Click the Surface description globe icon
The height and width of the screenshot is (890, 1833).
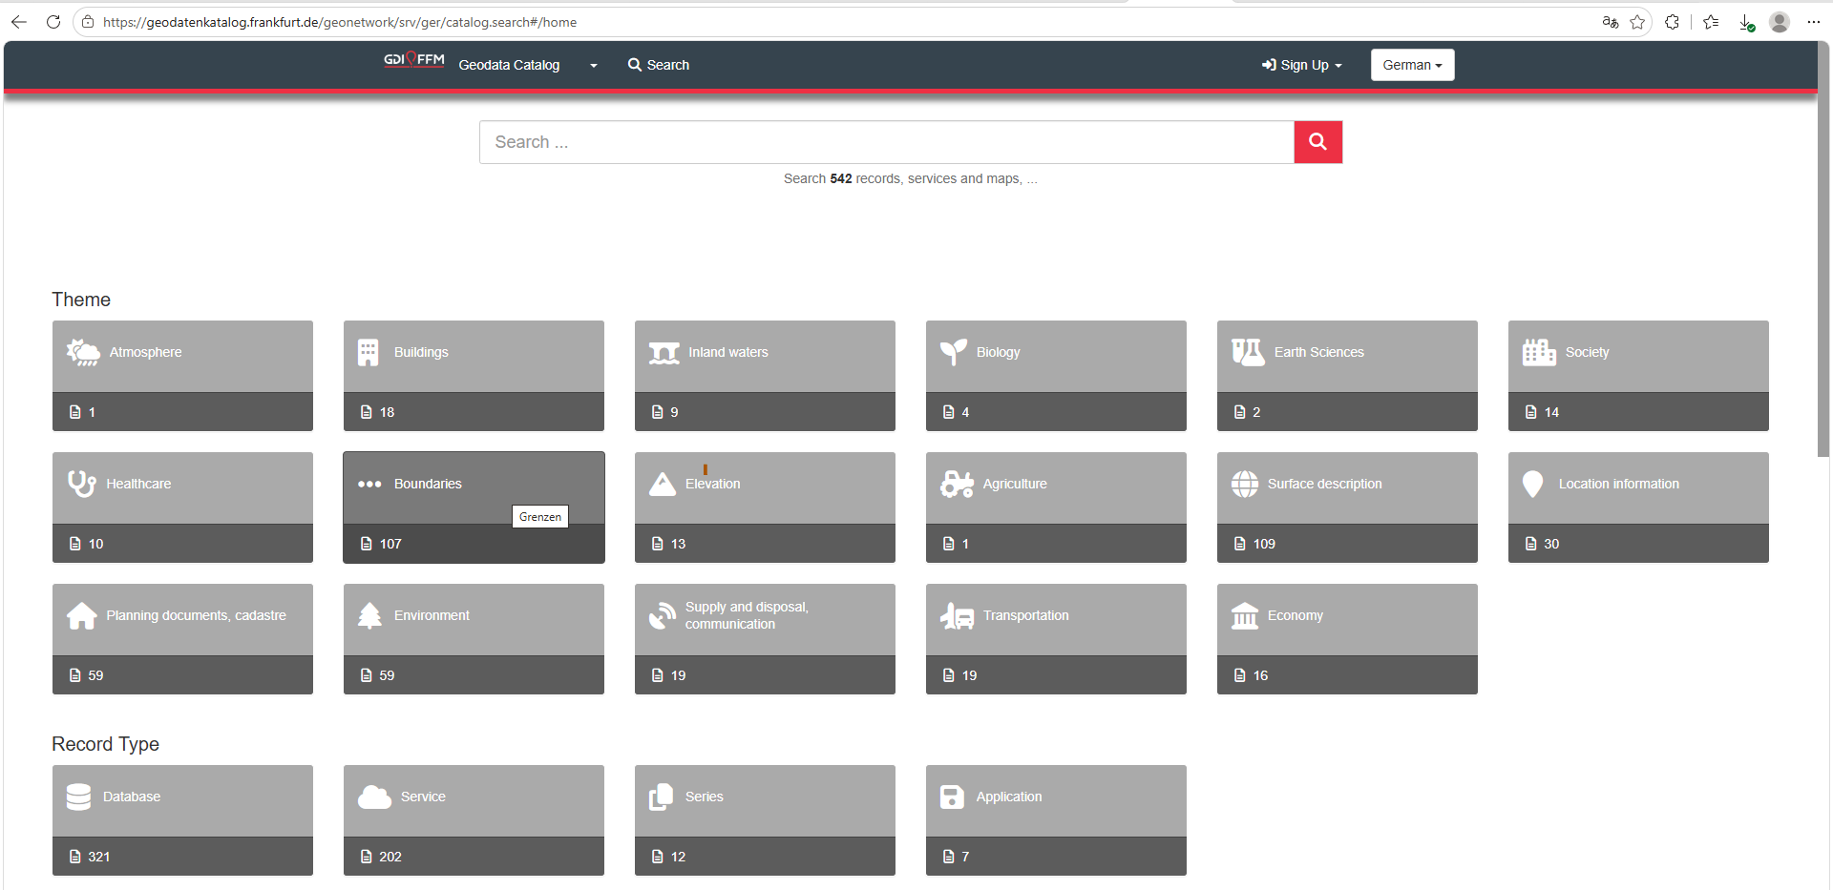click(x=1244, y=484)
